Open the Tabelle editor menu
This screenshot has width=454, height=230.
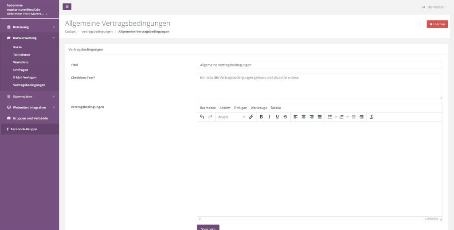click(276, 108)
